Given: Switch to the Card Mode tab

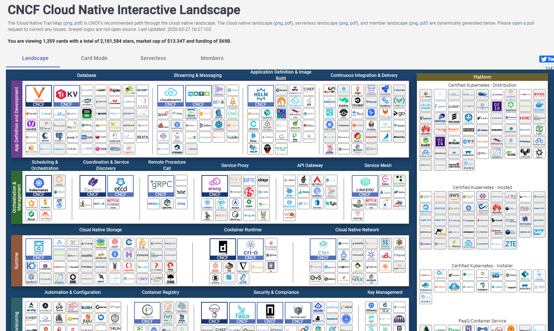Looking at the screenshot, I should pyautogui.click(x=94, y=58).
